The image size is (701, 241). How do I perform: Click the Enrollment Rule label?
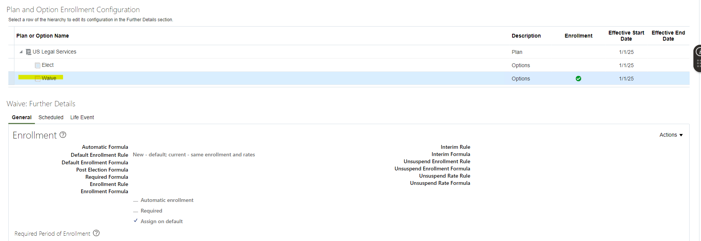click(109, 184)
